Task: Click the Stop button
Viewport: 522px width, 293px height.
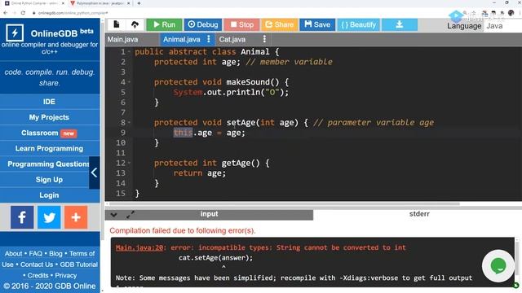Action: 242,24
